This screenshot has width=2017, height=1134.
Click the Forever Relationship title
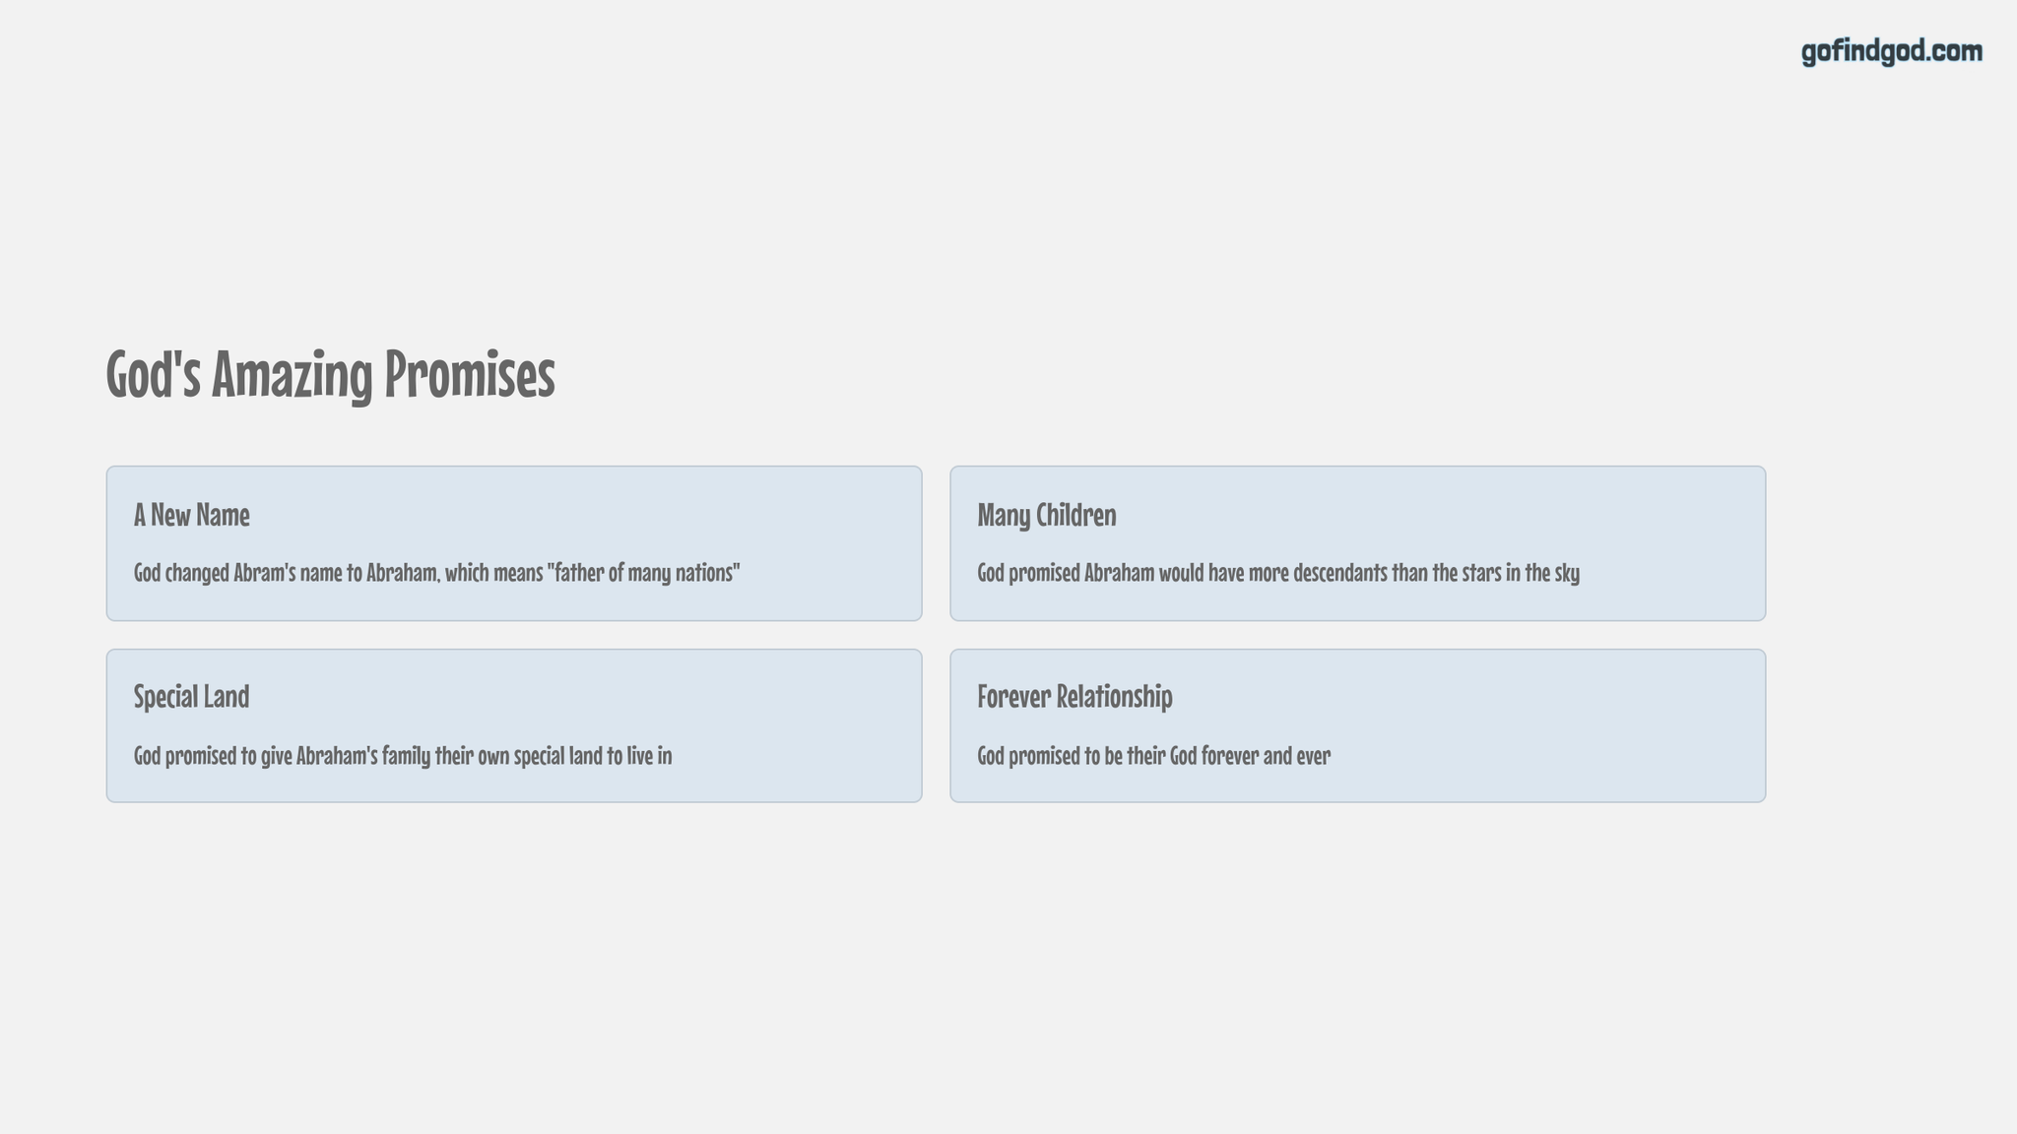pyautogui.click(x=1074, y=697)
